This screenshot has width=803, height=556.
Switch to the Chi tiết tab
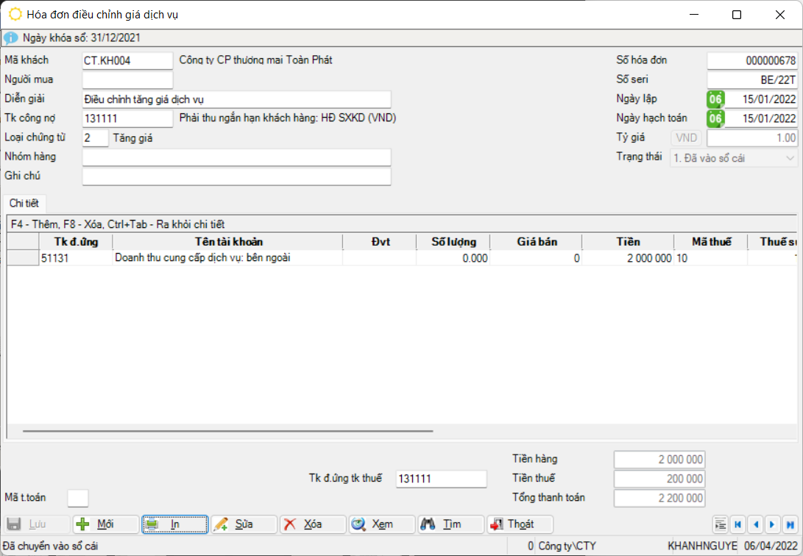[24, 203]
